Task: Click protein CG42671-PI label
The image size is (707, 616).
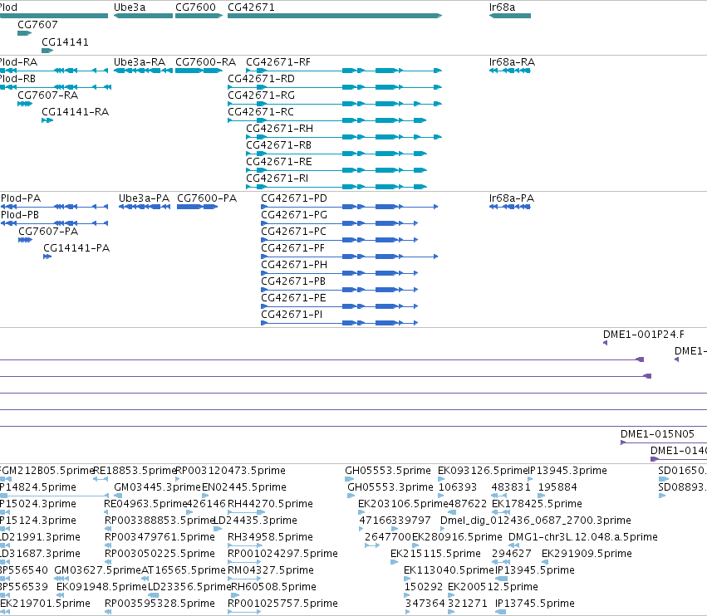Action: point(292,315)
